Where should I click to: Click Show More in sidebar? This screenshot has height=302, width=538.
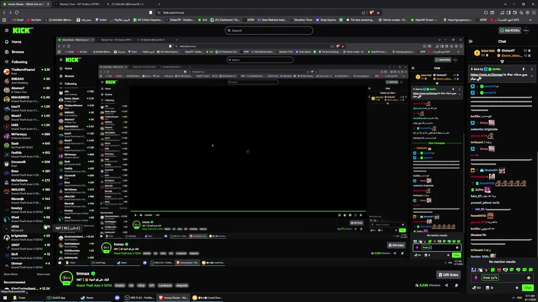pyautogui.click(x=11, y=274)
